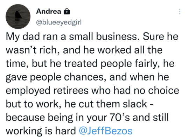Click the word "because" in the tweet
Viewport: 189px width, 140px height.
(25, 117)
